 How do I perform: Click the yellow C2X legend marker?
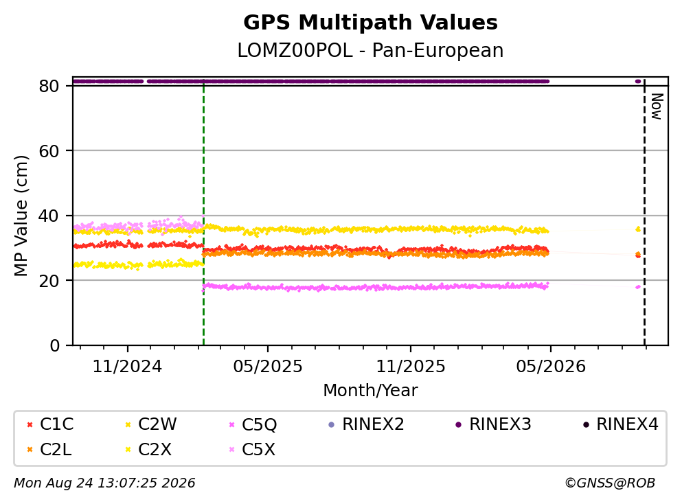(128, 450)
